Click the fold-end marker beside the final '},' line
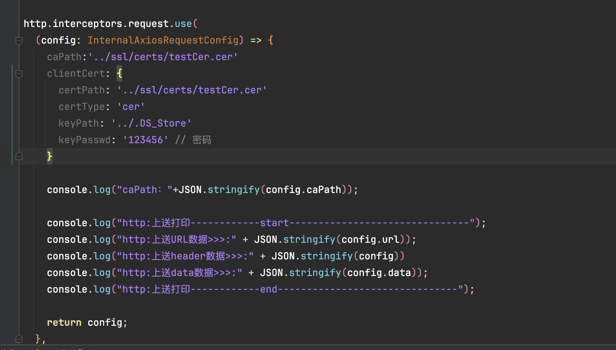 (x=19, y=339)
